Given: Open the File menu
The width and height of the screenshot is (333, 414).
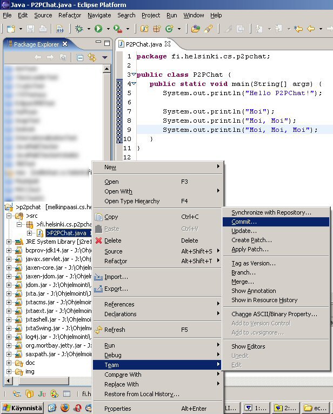Looking at the screenshot, I should pos(7,15).
